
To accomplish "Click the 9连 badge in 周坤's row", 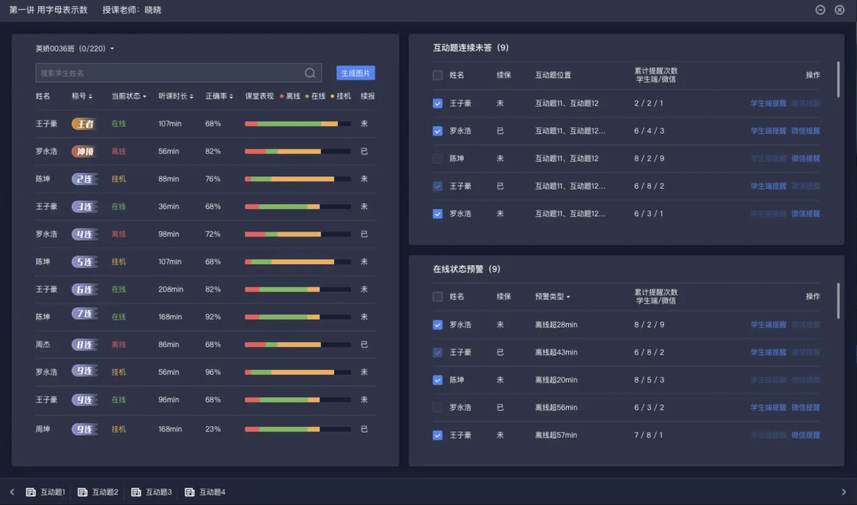I will point(84,429).
